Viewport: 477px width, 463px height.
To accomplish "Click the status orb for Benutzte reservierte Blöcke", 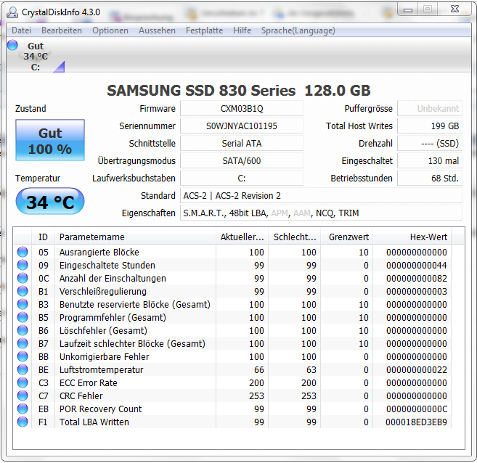I will coord(23,304).
